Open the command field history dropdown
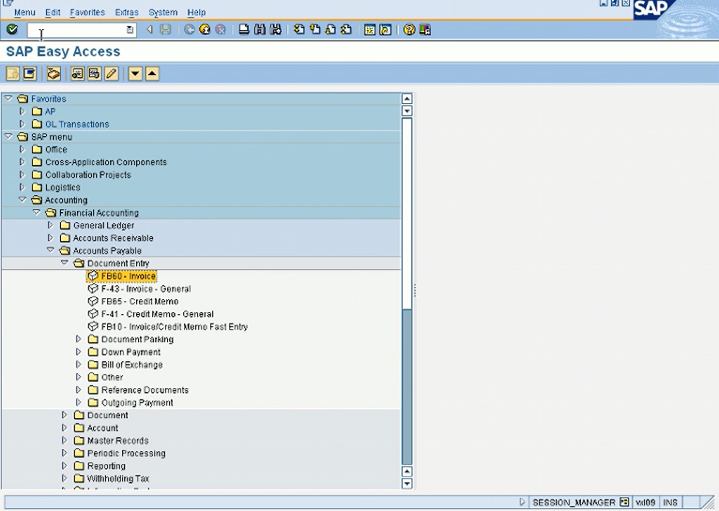719x511 pixels. coord(130,30)
